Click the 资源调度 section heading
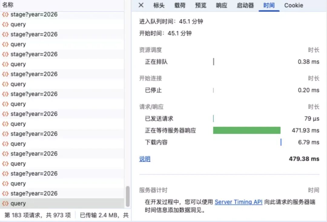Image resolution: width=327 pixels, height=222 pixels. (x=150, y=50)
